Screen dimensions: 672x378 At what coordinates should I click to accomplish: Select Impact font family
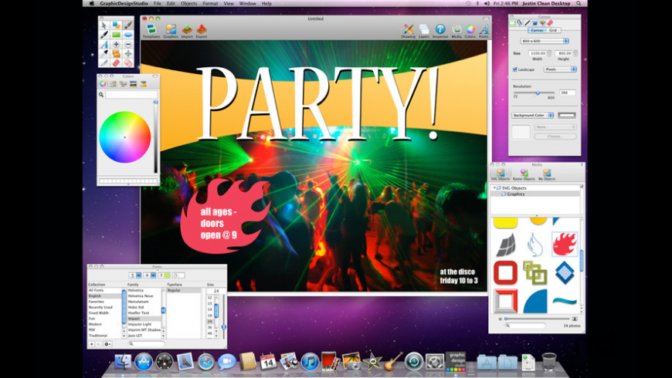point(135,319)
